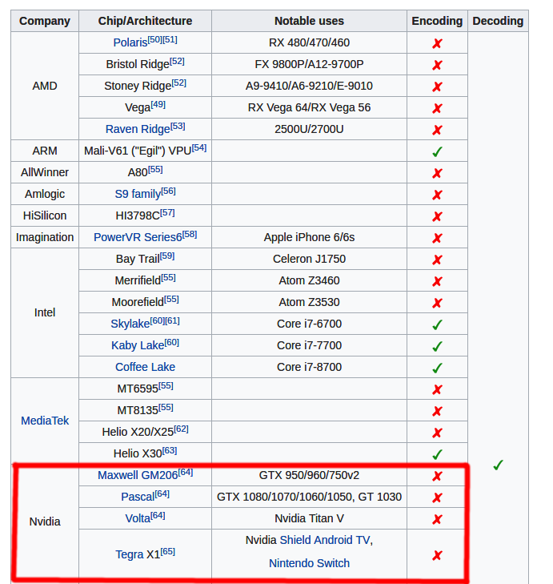Click citation [52] next to Bristol Ridge
Screen dimensions: 553x584
coord(177,61)
